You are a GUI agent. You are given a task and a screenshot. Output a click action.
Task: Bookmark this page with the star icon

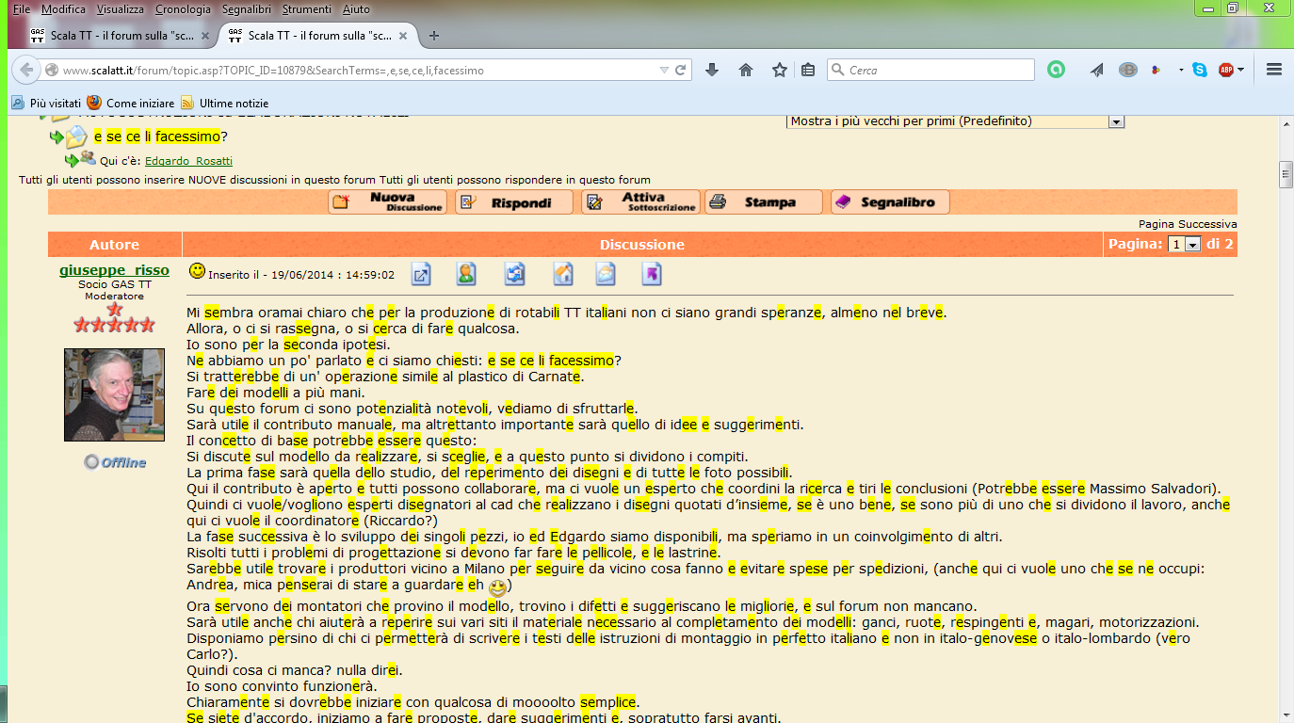point(779,71)
